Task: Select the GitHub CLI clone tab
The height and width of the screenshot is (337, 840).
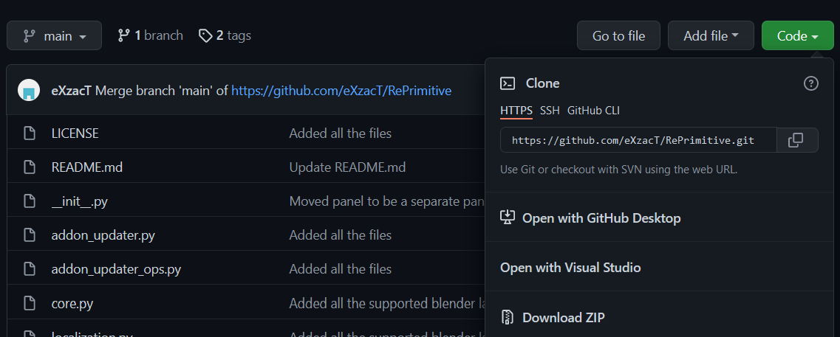Action: (x=593, y=111)
